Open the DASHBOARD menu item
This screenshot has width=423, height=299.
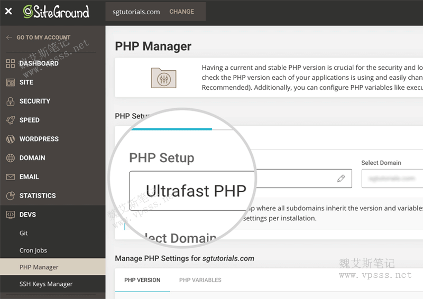39,63
